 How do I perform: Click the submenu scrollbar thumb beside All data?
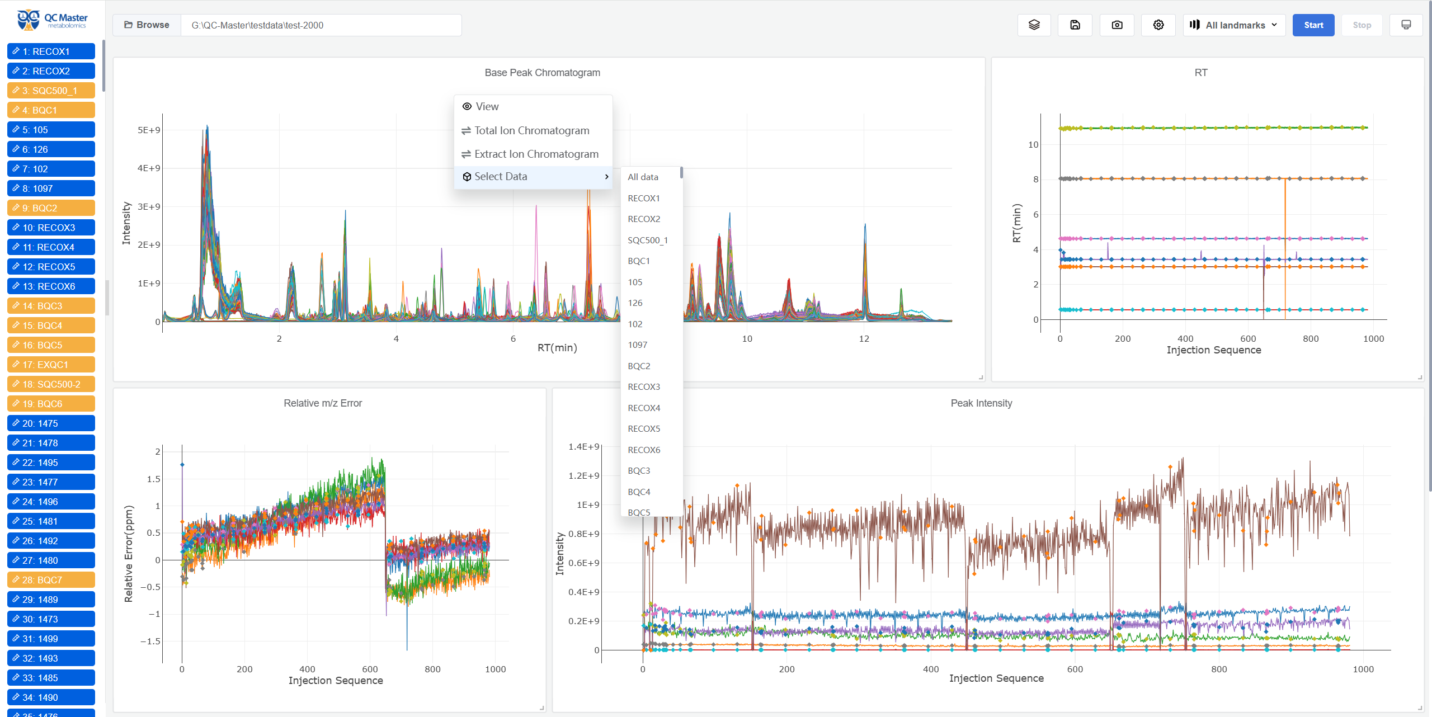tap(681, 172)
